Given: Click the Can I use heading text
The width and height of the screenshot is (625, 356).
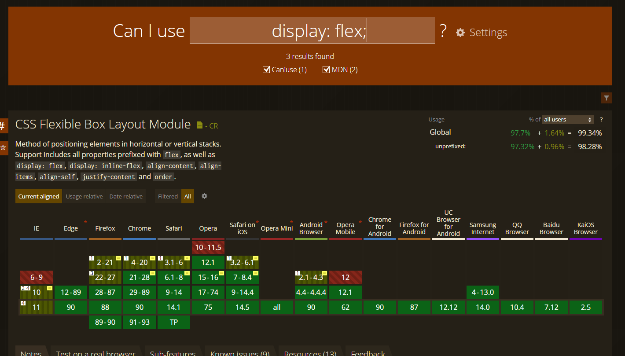Looking at the screenshot, I should (149, 31).
